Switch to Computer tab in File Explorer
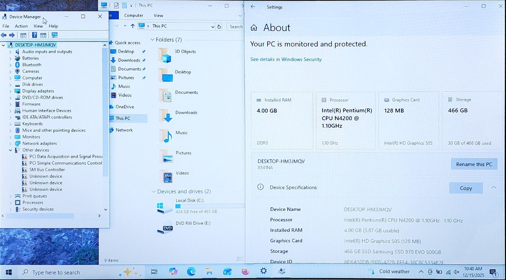This screenshot has height=280, width=506. pyautogui.click(x=133, y=15)
